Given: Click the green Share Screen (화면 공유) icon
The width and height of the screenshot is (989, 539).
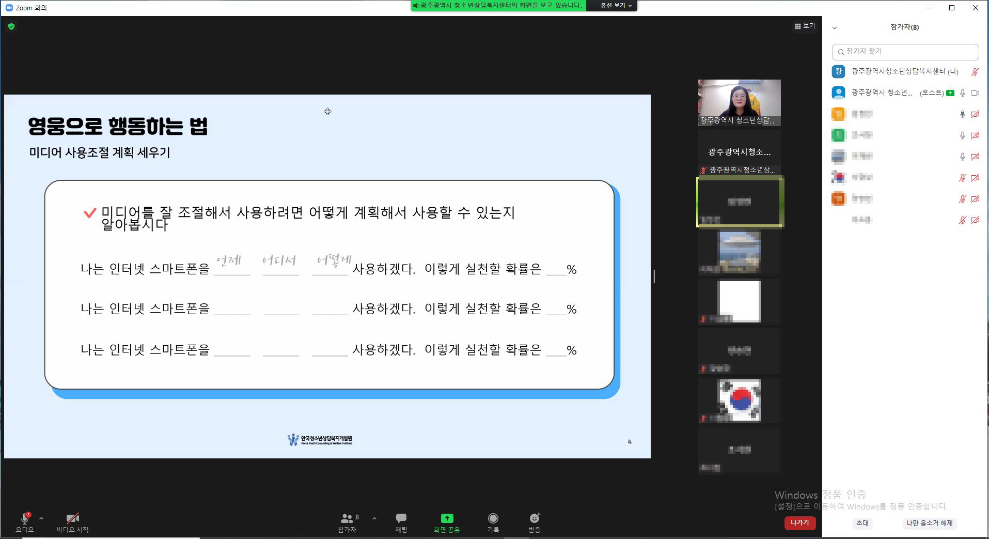Looking at the screenshot, I should [447, 519].
